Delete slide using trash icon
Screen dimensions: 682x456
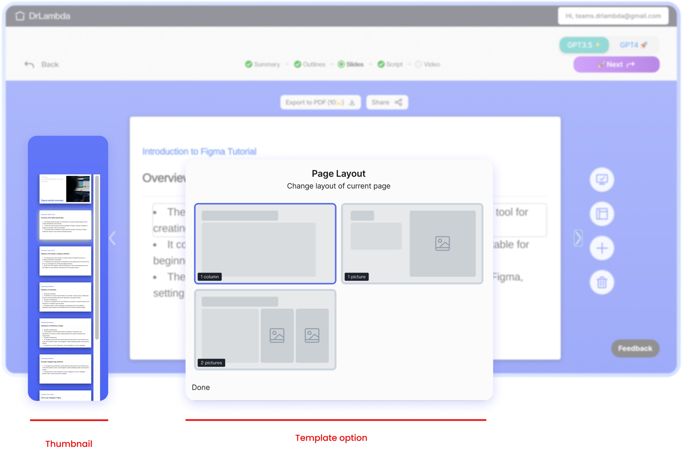point(601,282)
